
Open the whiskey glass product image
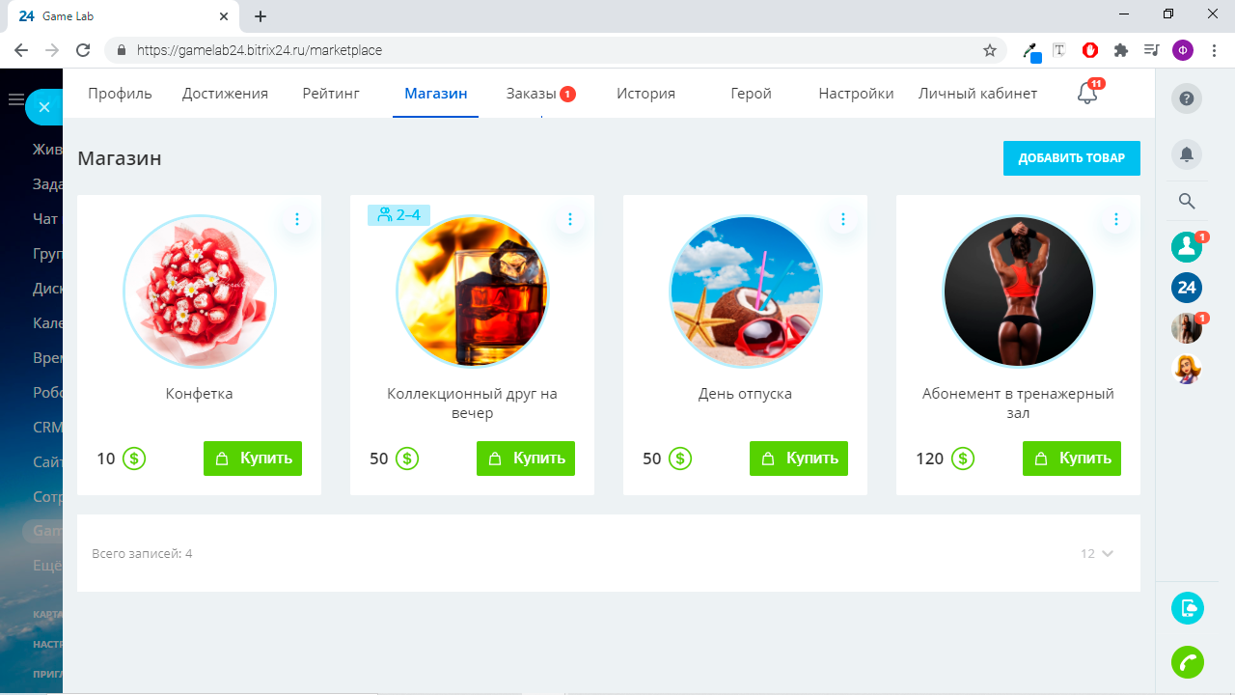(473, 292)
